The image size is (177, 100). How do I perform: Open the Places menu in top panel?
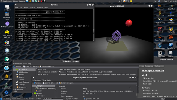[15, 1]
